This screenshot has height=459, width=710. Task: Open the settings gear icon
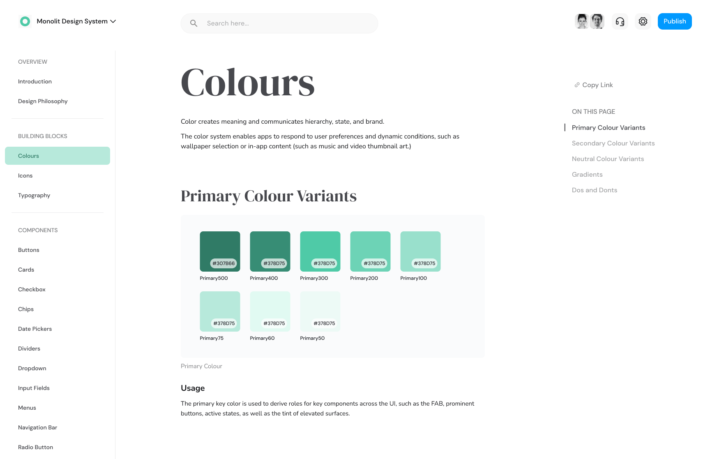coord(643,21)
